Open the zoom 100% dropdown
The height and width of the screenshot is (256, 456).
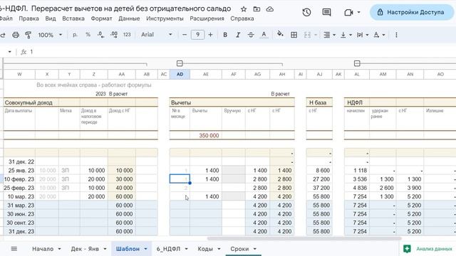[50, 35]
